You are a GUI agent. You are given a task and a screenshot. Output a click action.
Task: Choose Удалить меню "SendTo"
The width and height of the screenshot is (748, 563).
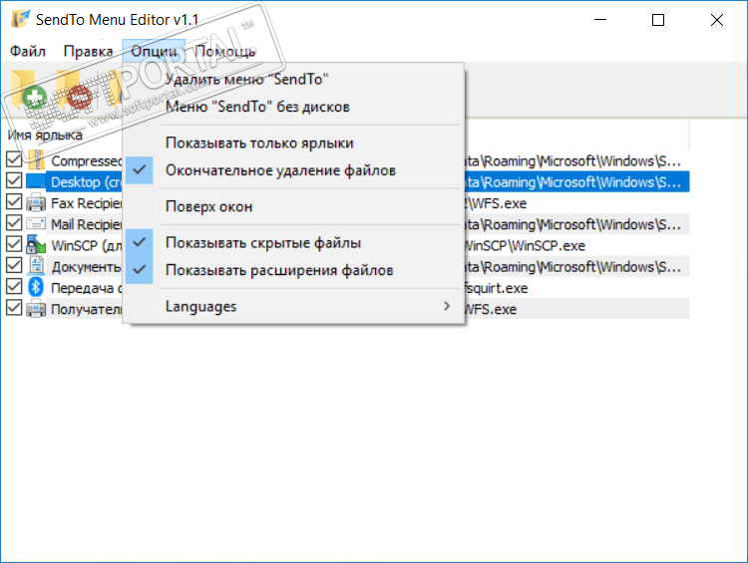(x=293, y=79)
